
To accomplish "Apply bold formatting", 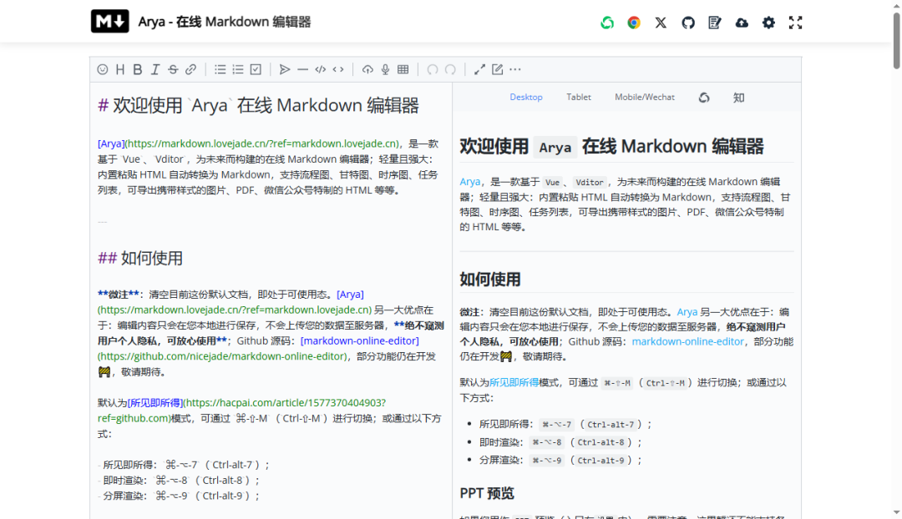I will point(138,69).
